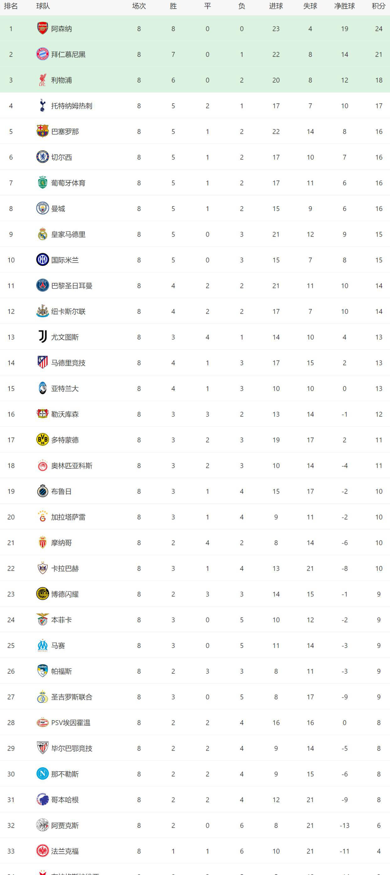Click the Real Madrid crest icon
The image size is (390, 875).
(42, 234)
